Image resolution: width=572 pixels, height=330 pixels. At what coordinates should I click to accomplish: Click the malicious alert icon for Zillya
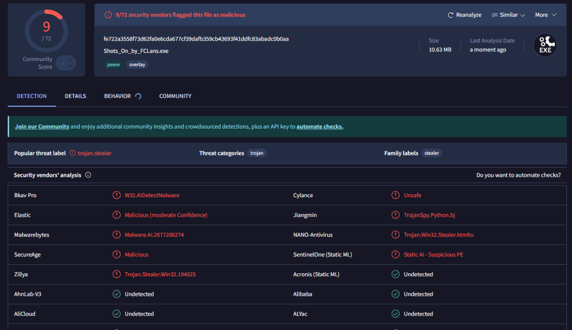[116, 274]
